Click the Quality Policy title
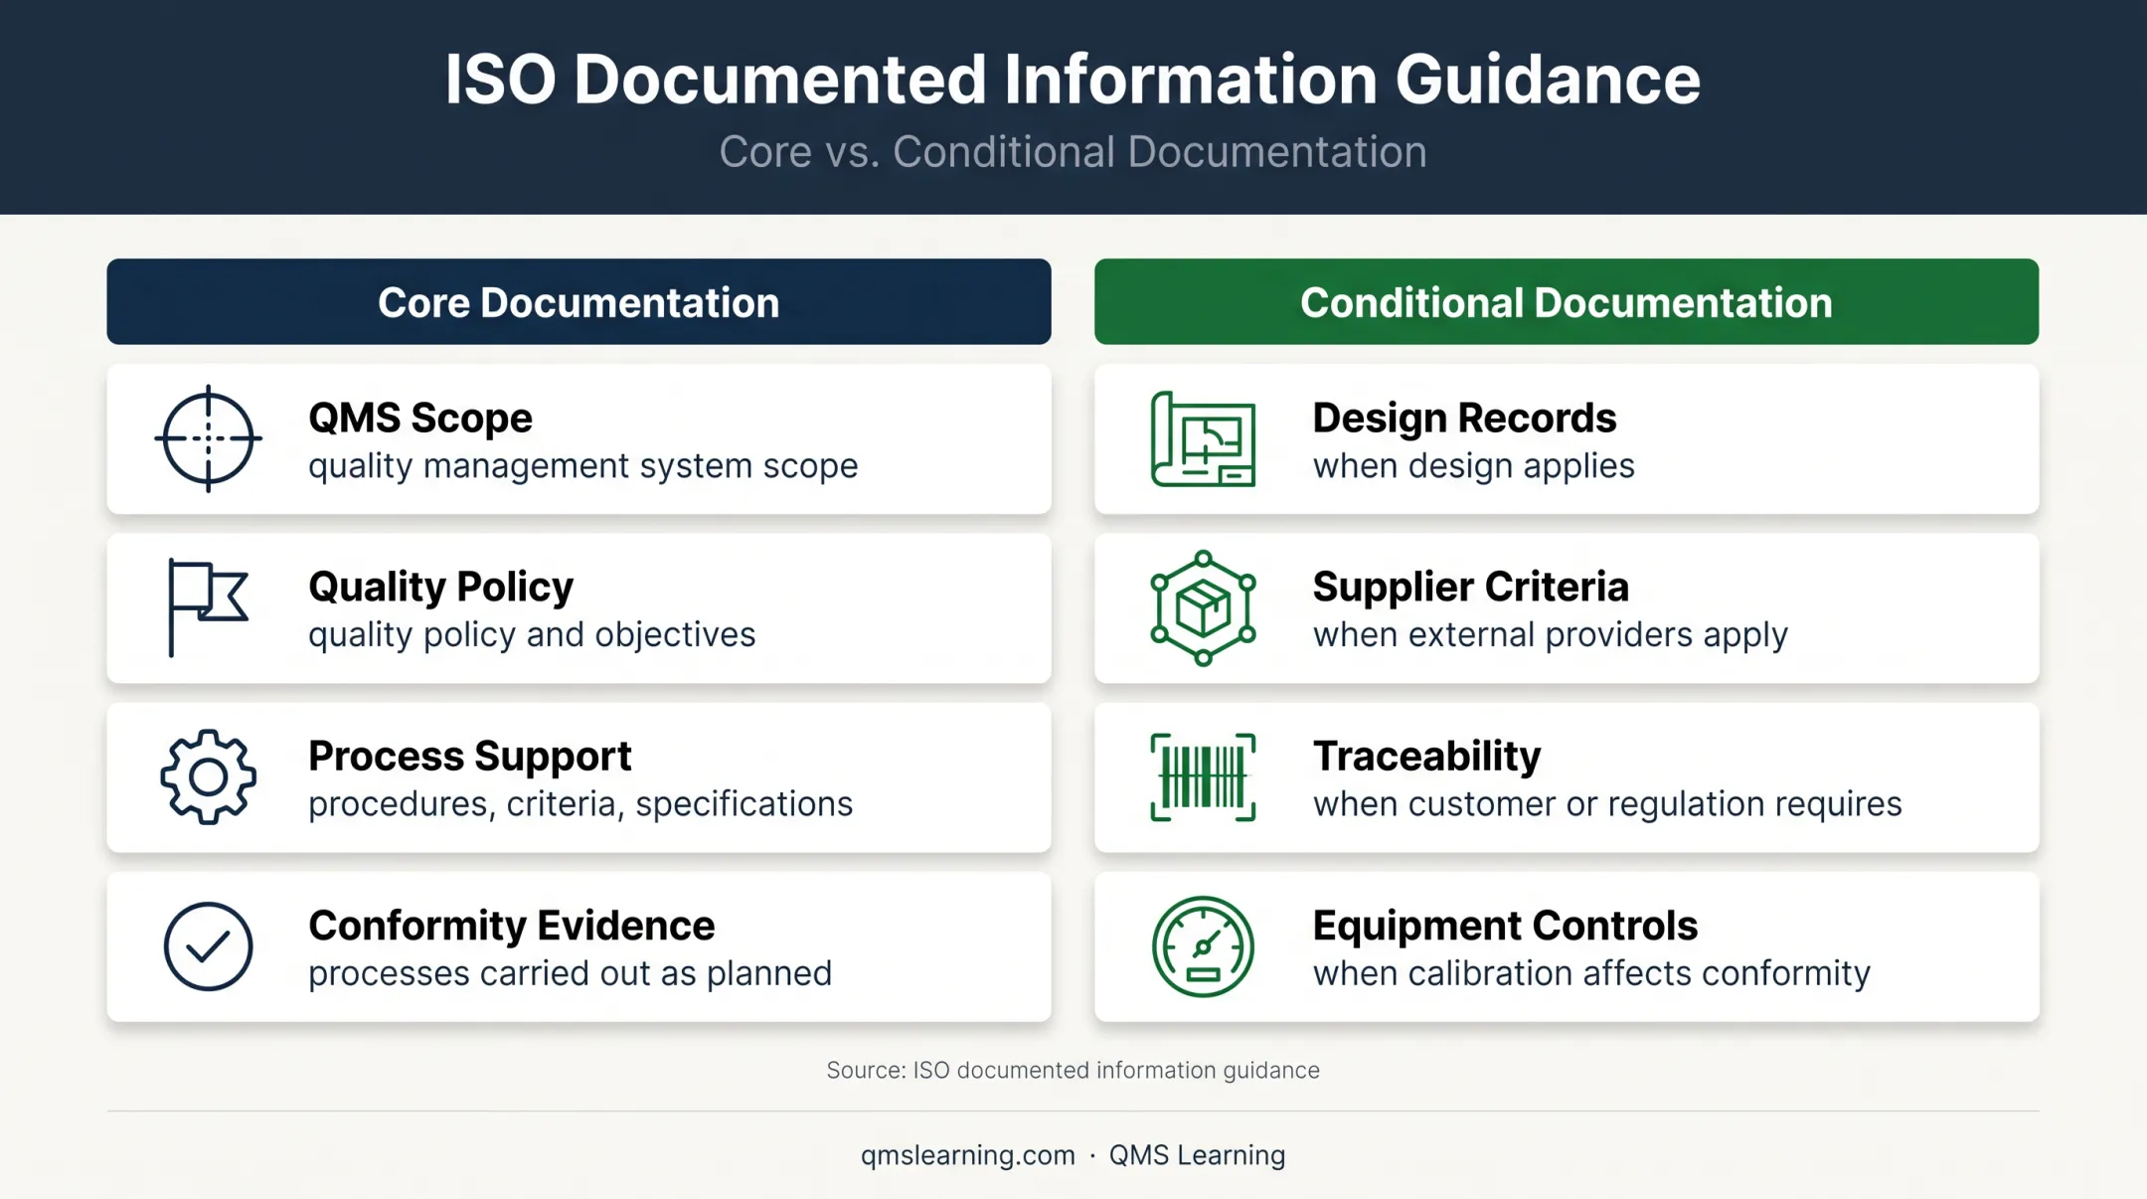The height and width of the screenshot is (1199, 2147). [440, 587]
